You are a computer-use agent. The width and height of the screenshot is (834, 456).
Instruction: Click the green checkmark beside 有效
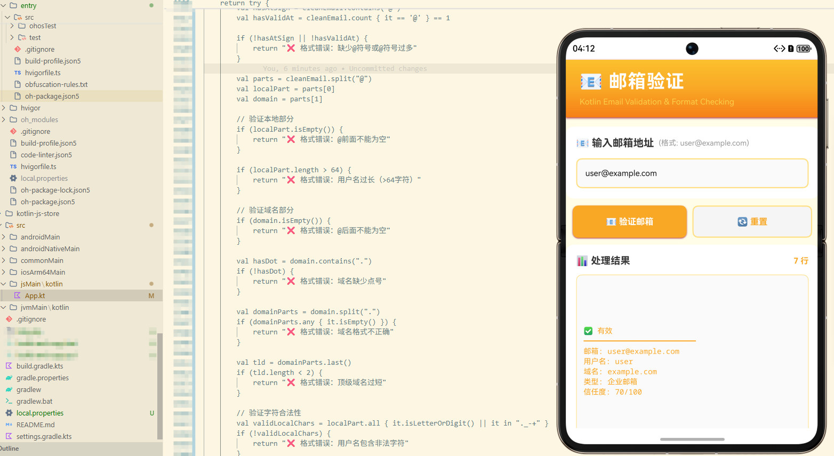pyautogui.click(x=588, y=331)
